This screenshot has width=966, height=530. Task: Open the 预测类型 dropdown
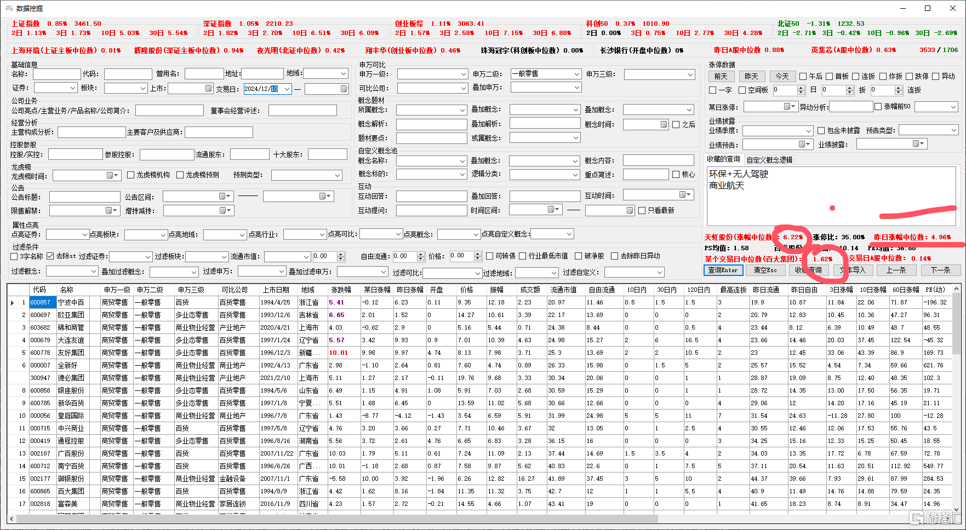338,175
